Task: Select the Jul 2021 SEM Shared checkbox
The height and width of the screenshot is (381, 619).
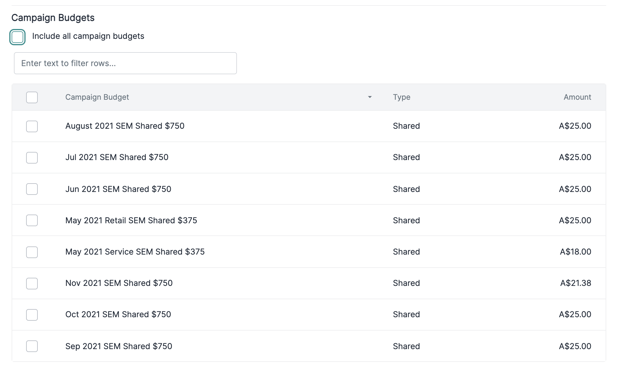Action: coord(32,158)
